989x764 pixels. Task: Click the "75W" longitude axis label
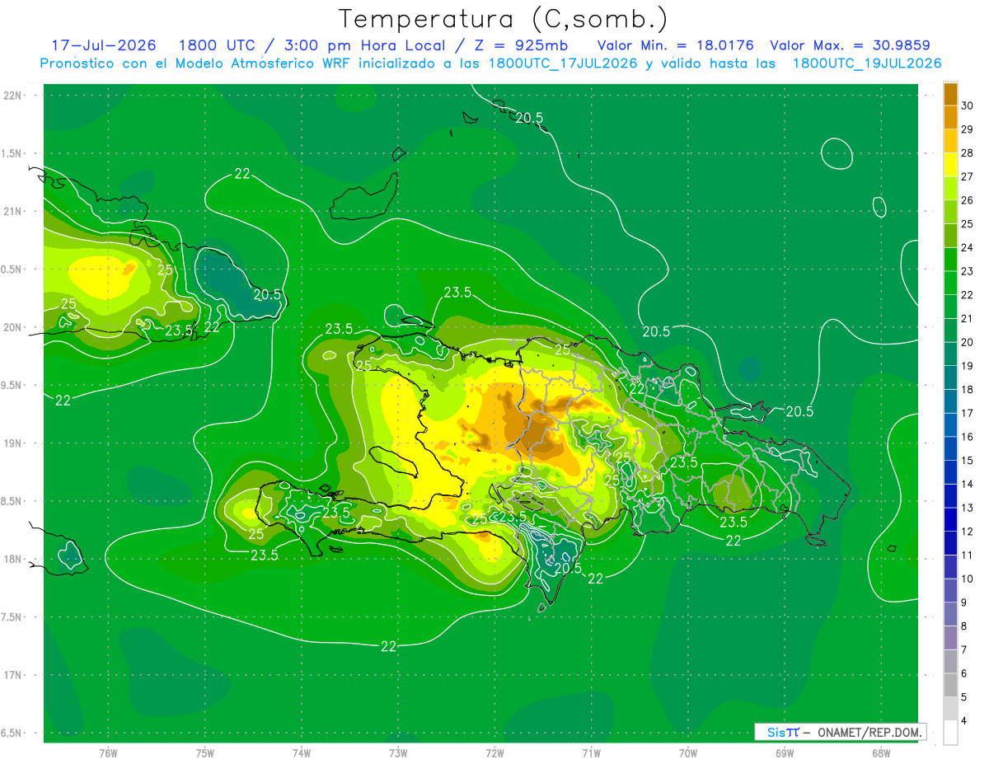click(205, 752)
